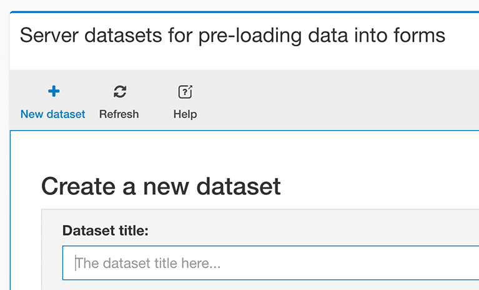479x290 pixels.
Task: Focus the Dataset title input field
Action: point(270,262)
